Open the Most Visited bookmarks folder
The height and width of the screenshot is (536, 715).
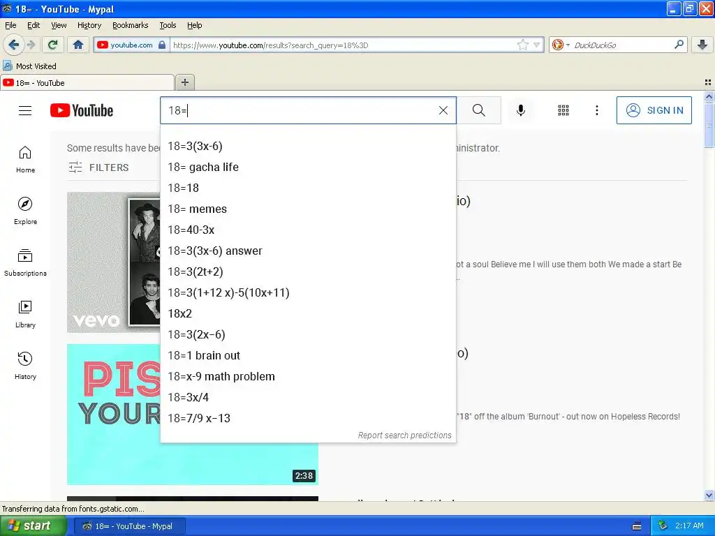29,66
